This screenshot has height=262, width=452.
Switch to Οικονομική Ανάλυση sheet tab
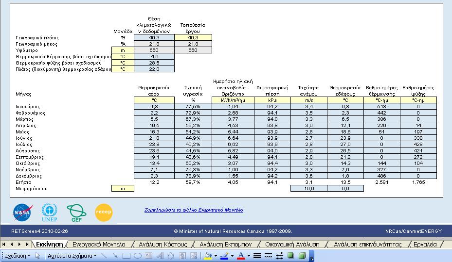(x=292, y=245)
